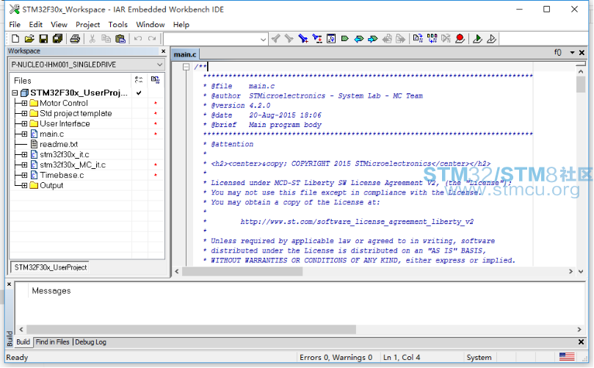Screen dimensions: 594x368
Task: Click the Print icon in toolbar
Action: tap(75, 38)
